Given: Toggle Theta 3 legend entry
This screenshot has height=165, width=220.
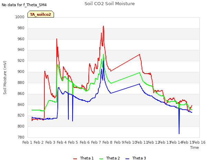Looking at the screenshot, I should [136, 158].
